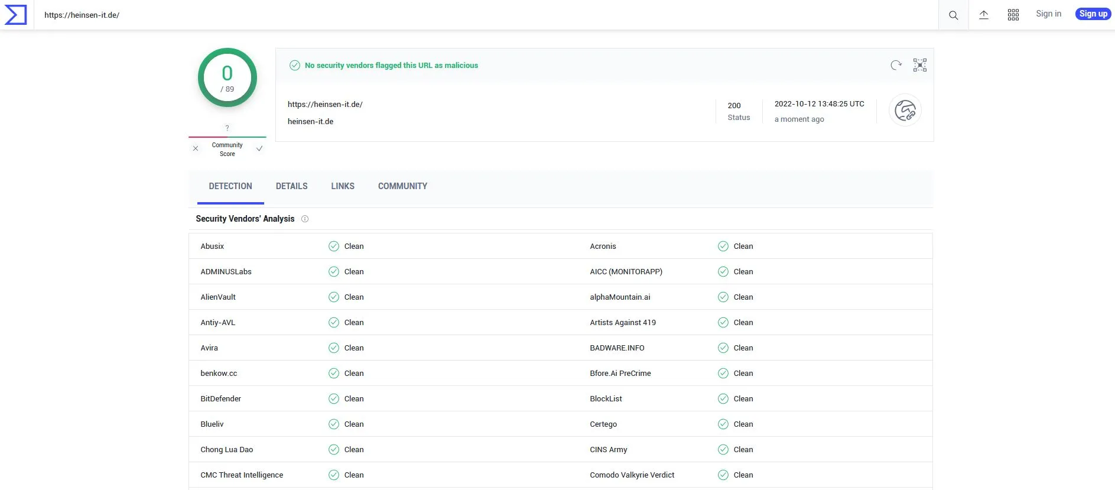Click the URL search input field
This screenshot has height=490, width=1115.
487,15
